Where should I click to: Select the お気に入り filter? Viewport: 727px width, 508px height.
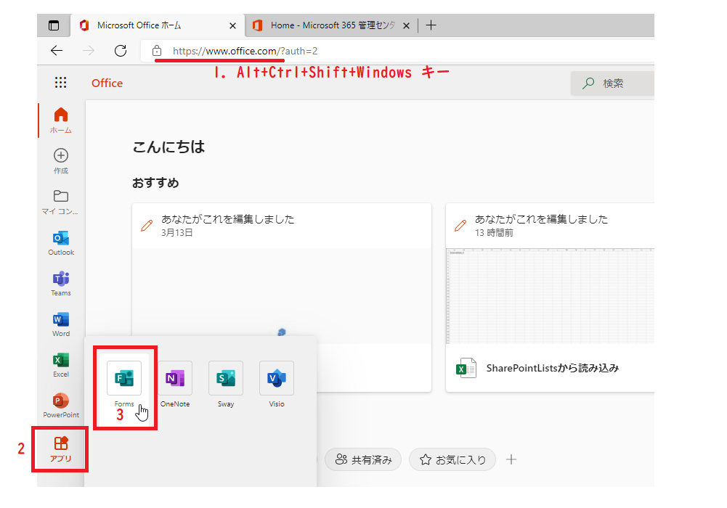tap(452, 459)
